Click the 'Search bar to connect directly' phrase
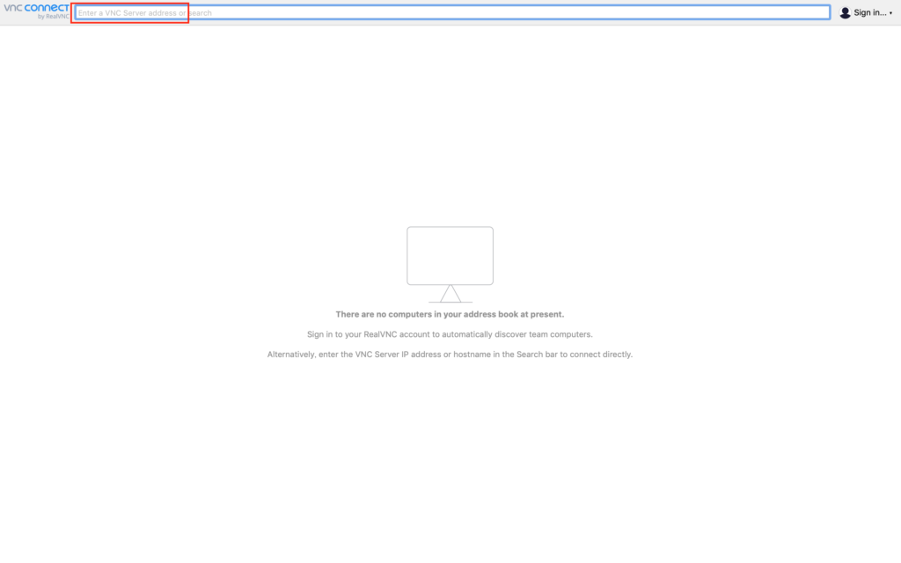Viewport: 901px width, 563px height. point(574,355)
